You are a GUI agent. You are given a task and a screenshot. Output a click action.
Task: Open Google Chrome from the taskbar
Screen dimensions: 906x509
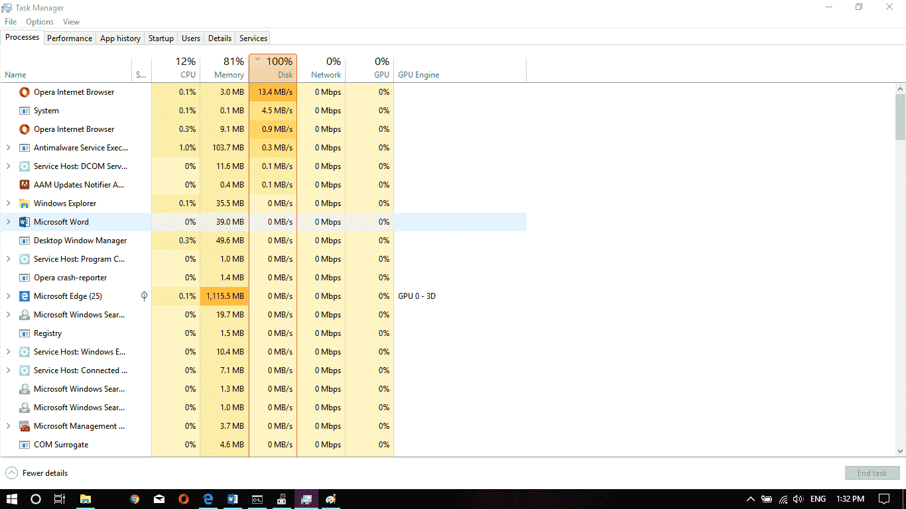135,499
